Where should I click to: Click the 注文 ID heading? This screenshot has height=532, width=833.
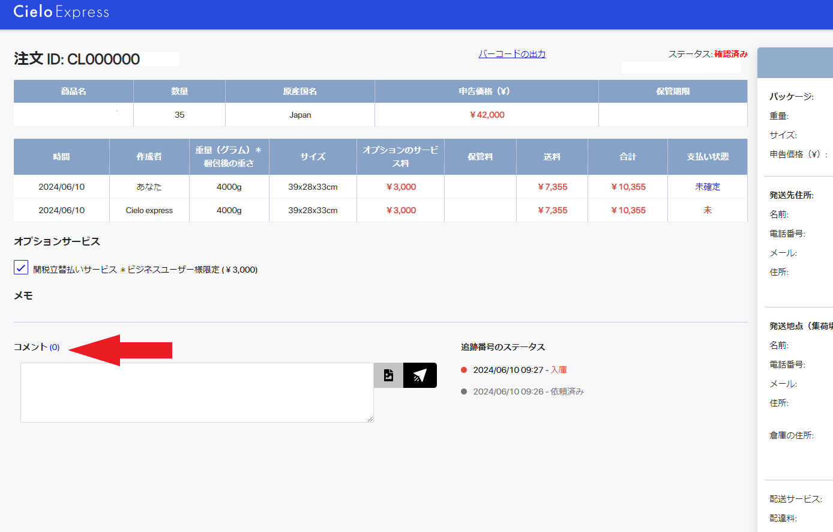tap(77, 59)
